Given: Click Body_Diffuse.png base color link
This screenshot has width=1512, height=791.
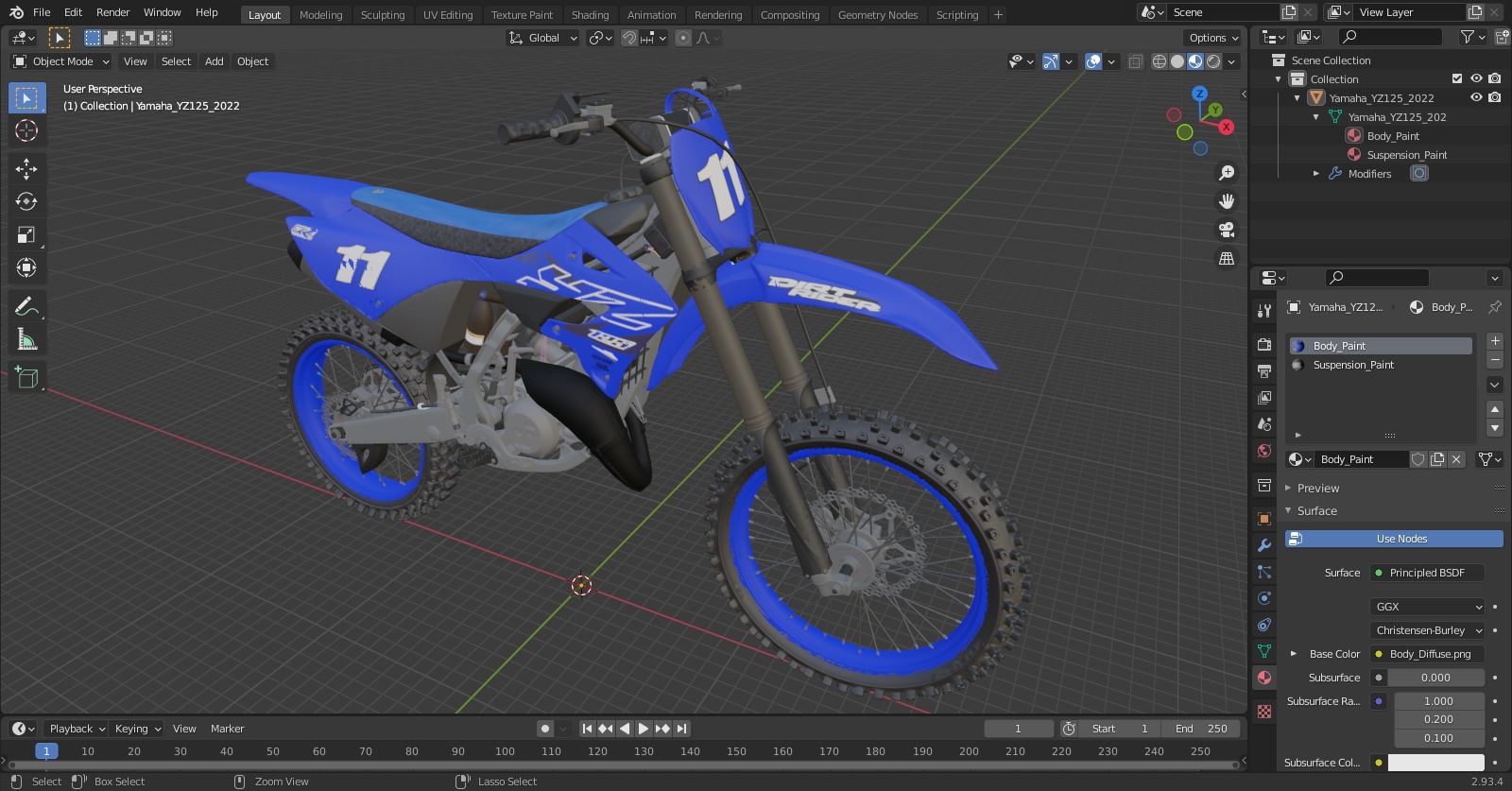Looking at the screenshot, I should tap(1427, 654).
